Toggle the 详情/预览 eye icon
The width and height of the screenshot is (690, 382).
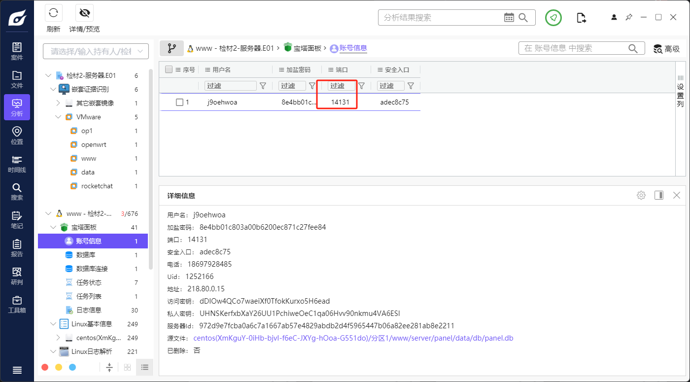pos(84,13)
